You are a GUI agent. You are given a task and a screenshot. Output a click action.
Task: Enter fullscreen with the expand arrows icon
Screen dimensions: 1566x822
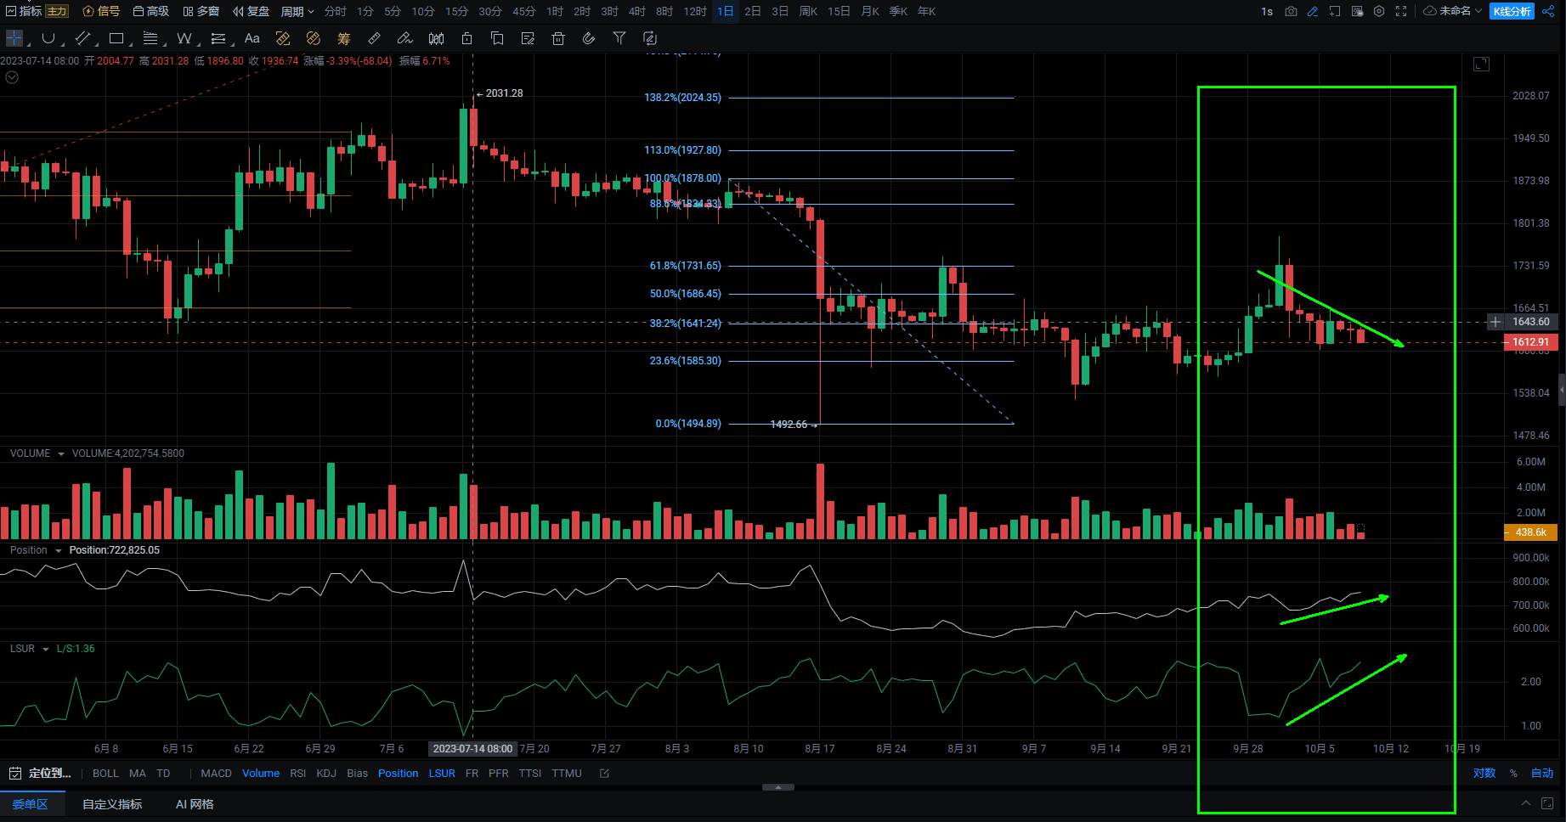pos(1401,11)
